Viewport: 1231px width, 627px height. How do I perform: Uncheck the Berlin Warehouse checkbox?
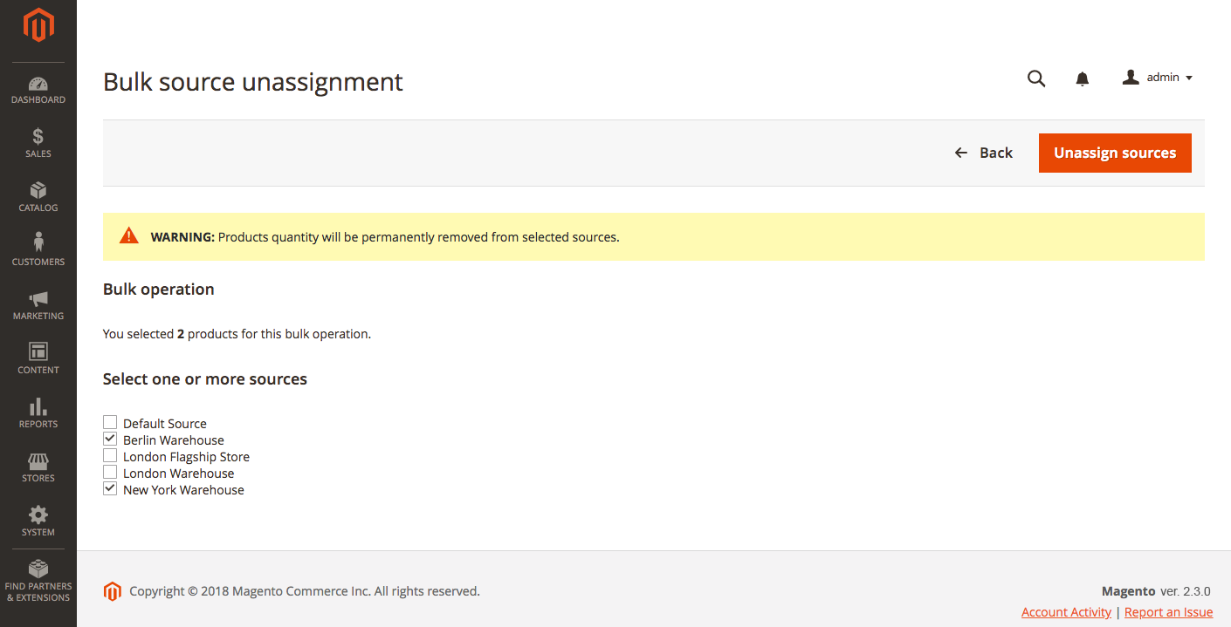[x=110, y=440]
